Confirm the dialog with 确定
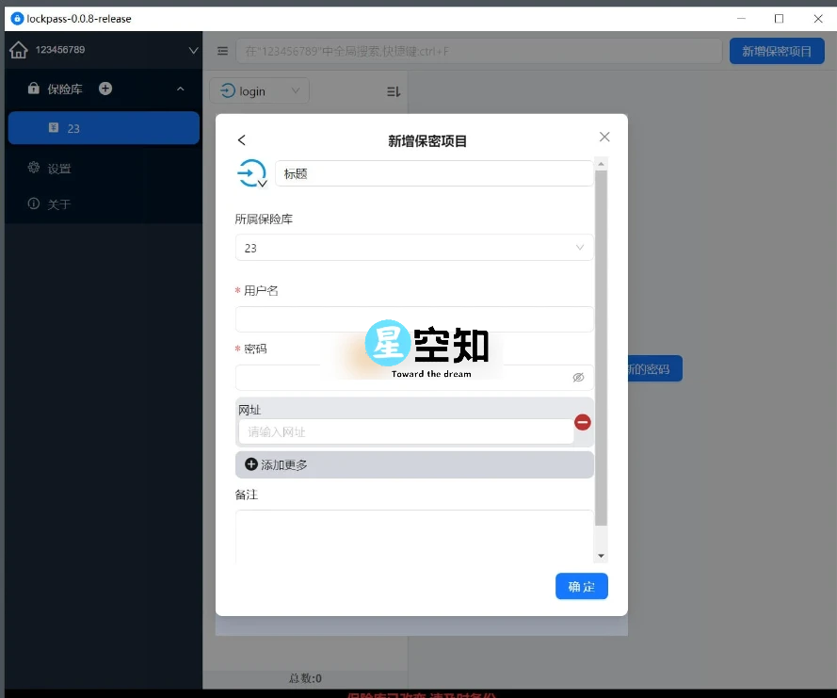837x698 pixels. 581,586
